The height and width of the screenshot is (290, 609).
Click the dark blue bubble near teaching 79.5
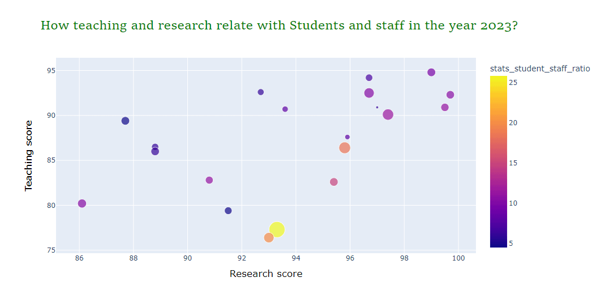[228, 211]
